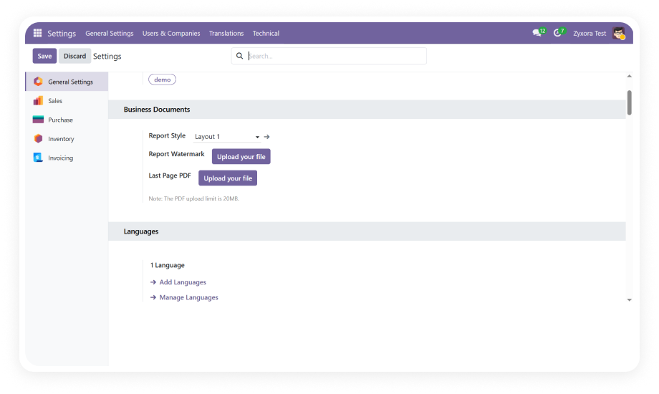Open the General Settings top menu
Viewport: 659px width, 394px height.
click(110, 33)
